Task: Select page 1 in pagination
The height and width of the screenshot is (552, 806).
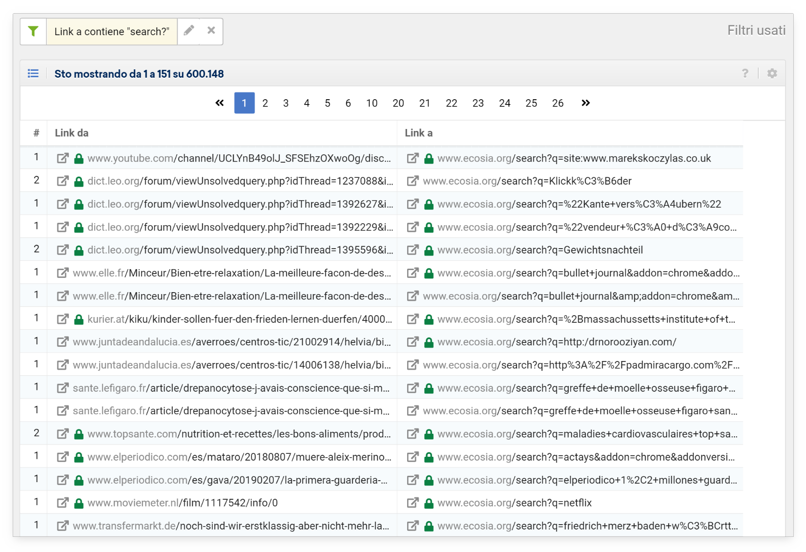Action: [x=245, y=103]
